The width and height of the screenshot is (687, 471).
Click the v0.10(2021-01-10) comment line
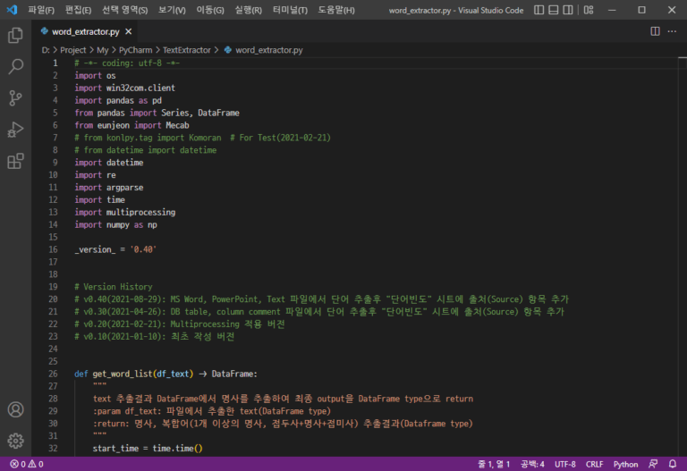pyautogui.click(x=154, y=337)
